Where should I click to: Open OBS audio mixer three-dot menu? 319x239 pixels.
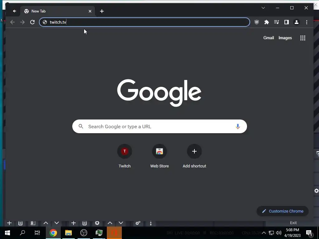point(151,223)
